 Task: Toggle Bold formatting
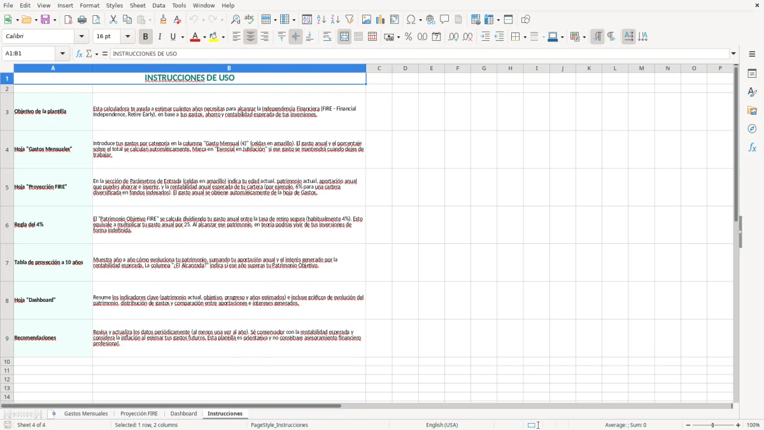(x=145, y=37)
